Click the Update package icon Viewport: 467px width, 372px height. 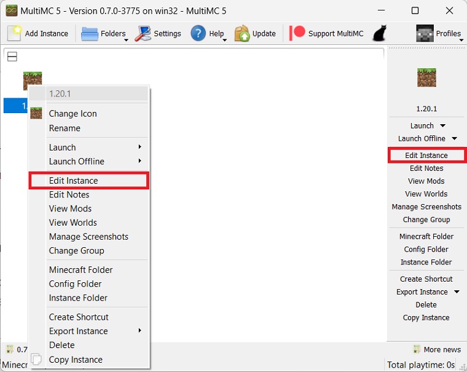(242, 33)
